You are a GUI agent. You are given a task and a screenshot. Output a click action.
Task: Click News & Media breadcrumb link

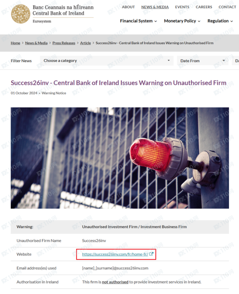(x=36, y=43)
